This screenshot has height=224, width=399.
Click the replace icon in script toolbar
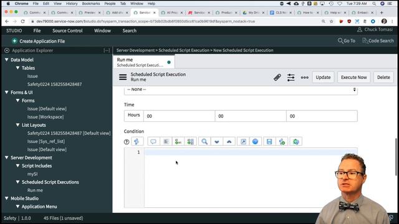coord(178,141)
